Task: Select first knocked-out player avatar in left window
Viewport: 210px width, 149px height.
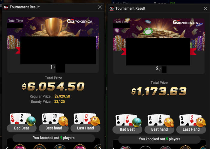Action: click(19, 147)
